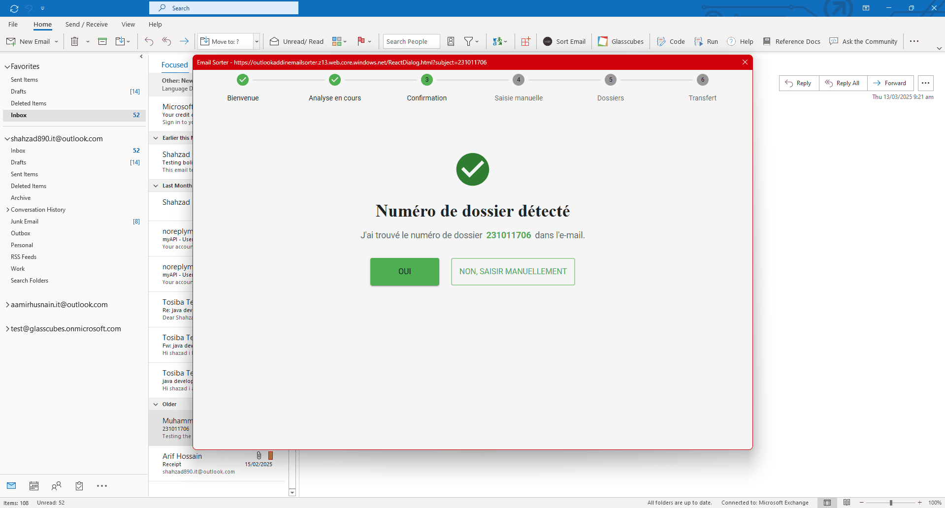Expand the aamirhusnain.it@outlook.com account
The width and height of the screenshot is (945, 508).
click(7, 305)
